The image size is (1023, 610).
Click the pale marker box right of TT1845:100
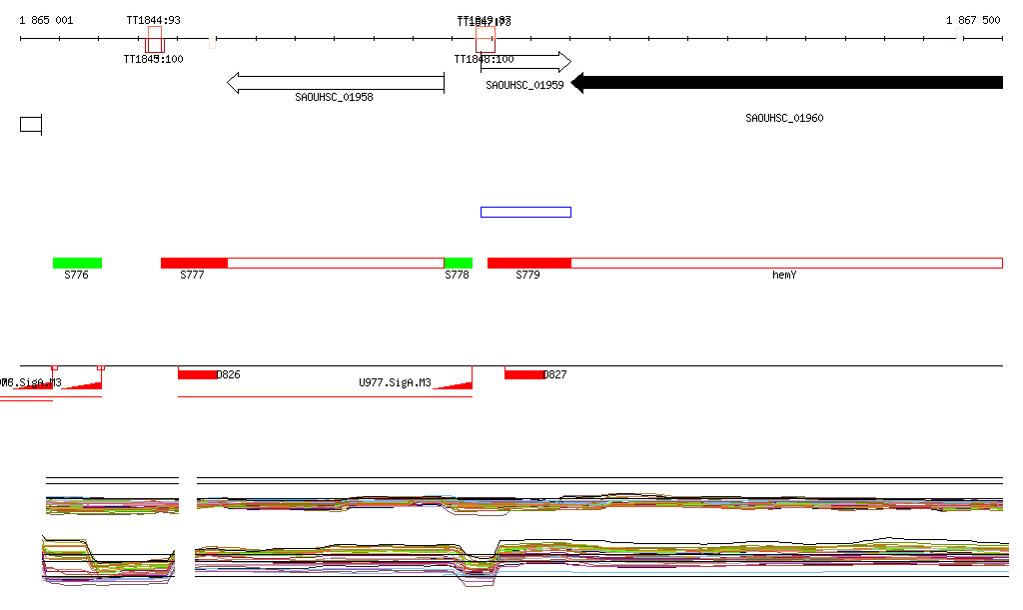pos(212,42)
